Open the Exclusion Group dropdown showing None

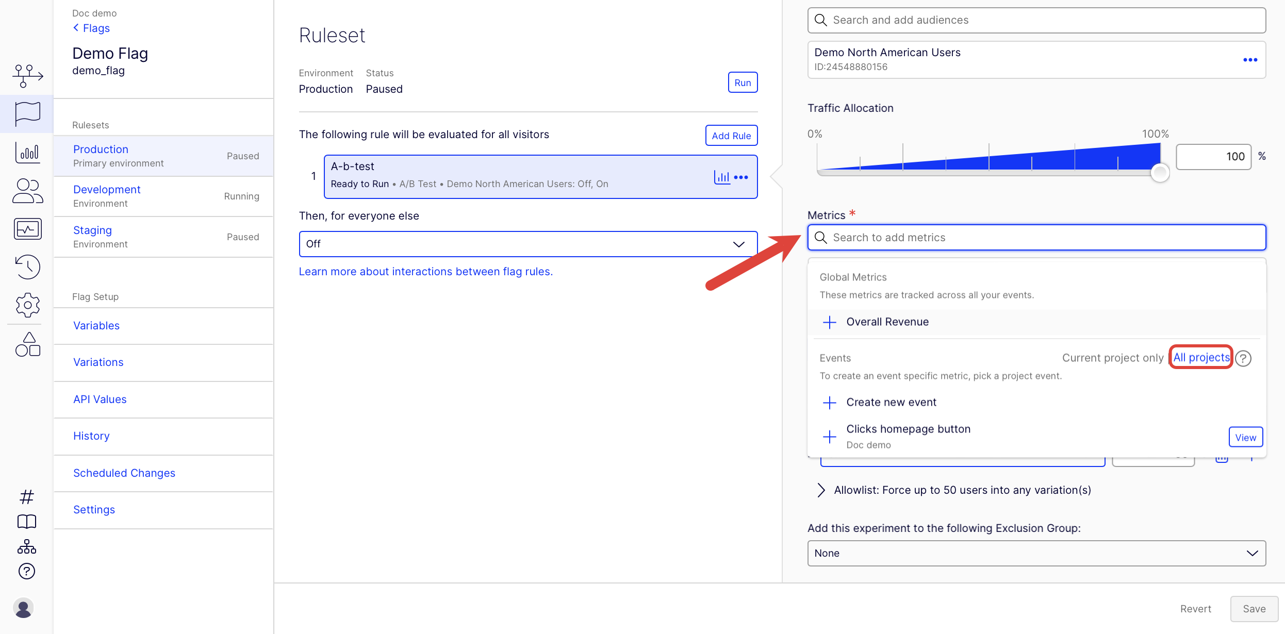pyautogui.click(x=1036, y=553)
